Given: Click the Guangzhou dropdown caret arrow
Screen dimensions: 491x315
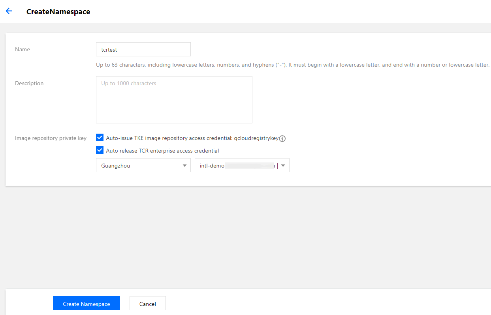Looking at the screenshot, I should point(184,166).
